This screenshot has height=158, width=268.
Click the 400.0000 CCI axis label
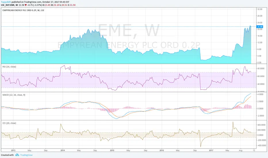(261, 125)
